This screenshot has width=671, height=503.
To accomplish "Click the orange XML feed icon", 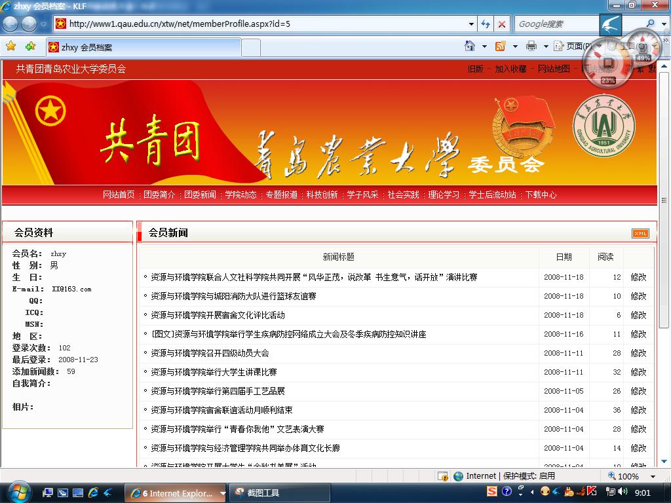I will pyautogui.click(x=640, y=233).
